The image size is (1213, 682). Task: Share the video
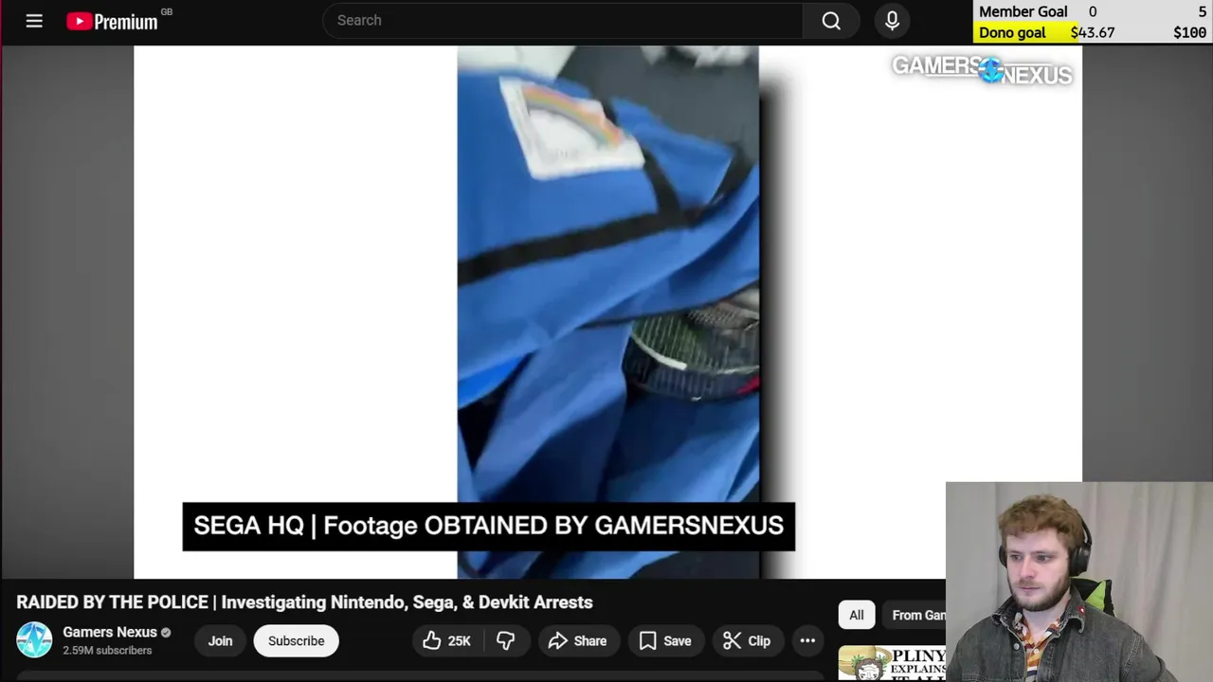pos(577,641)
